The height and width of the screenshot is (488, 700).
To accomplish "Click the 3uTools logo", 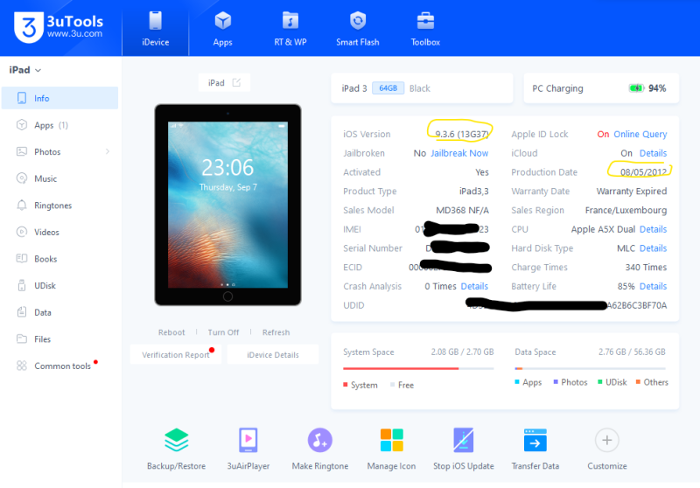I will click(59, 27).
